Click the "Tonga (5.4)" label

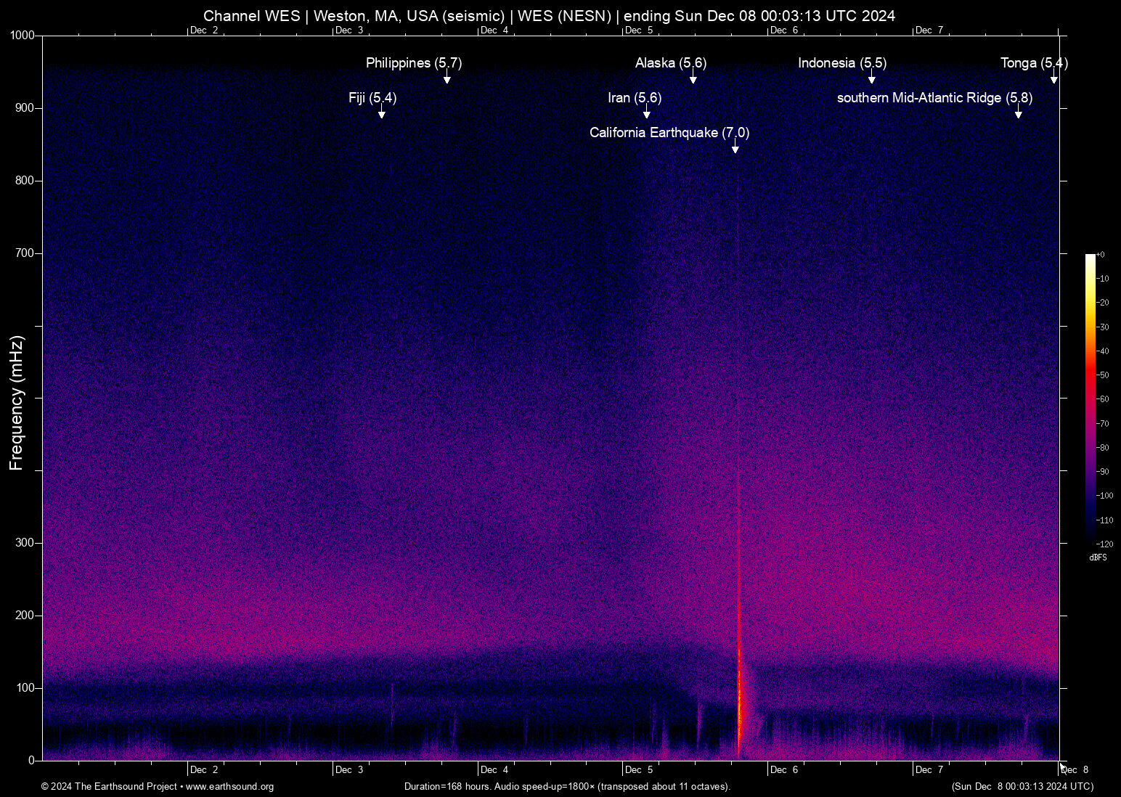(x=1034, y=63)
